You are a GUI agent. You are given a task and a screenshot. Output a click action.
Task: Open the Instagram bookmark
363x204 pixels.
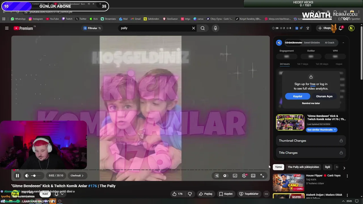point(35,19)
